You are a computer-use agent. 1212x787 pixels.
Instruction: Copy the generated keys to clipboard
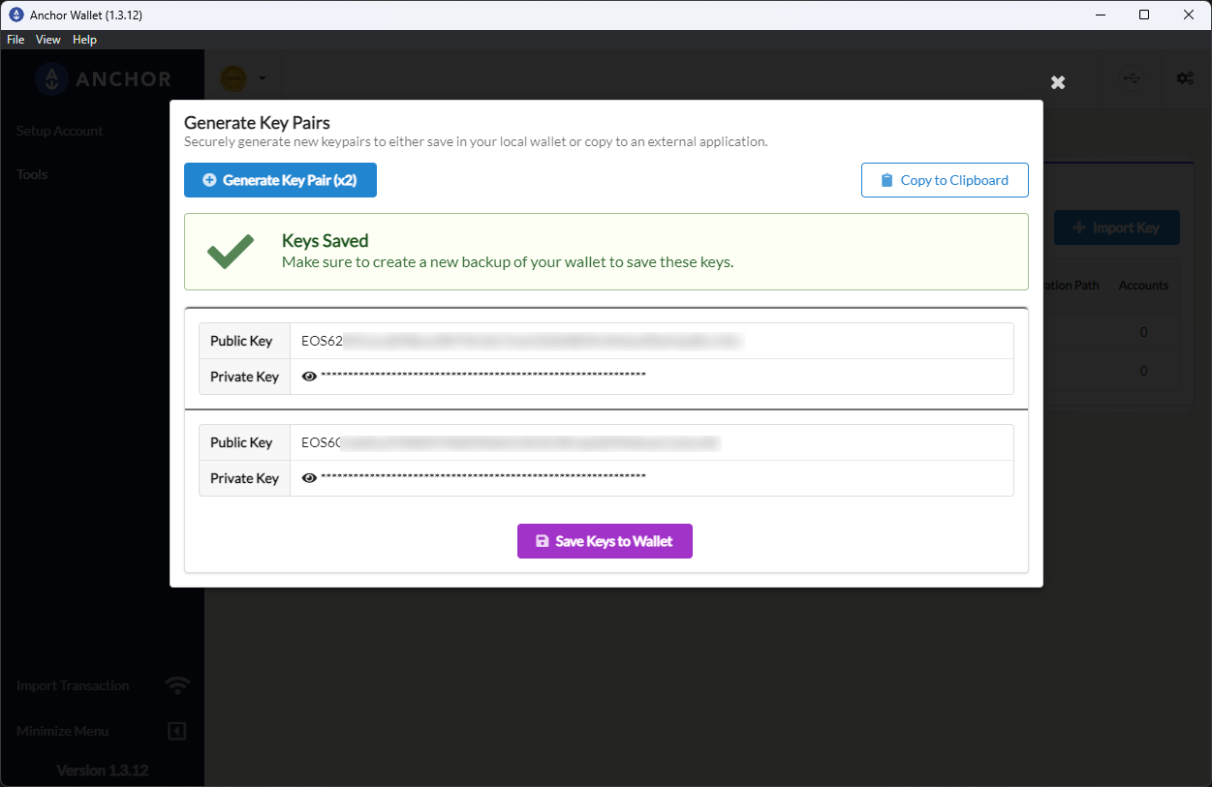point(944,180)
